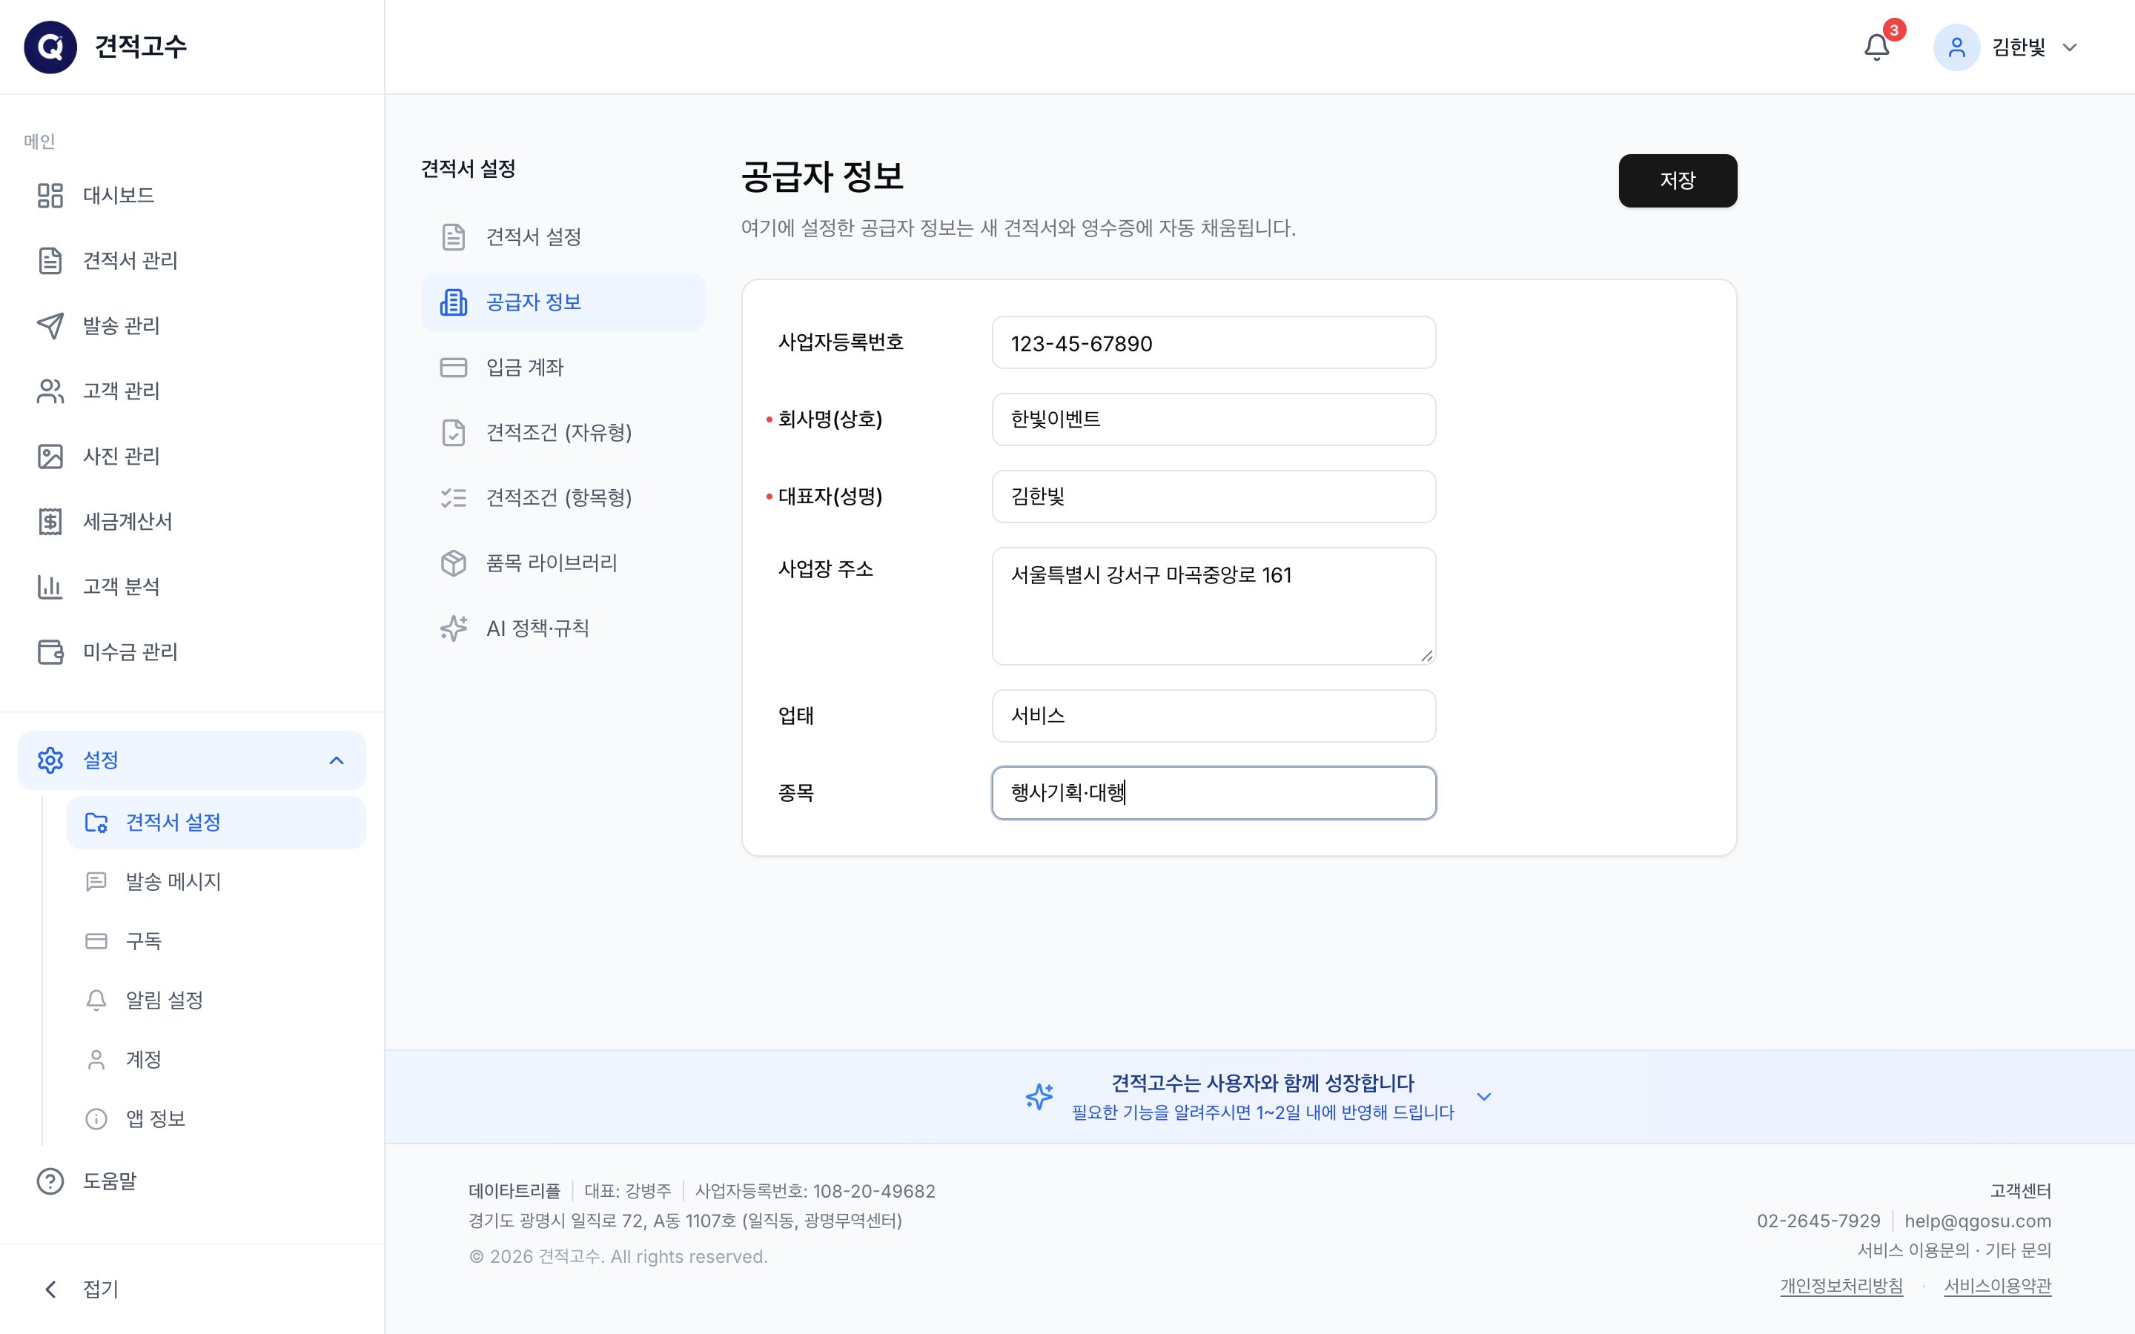Open 앱 정보 under 설정
This screenshot has width=2135, height=1334.
point(216,1118)
